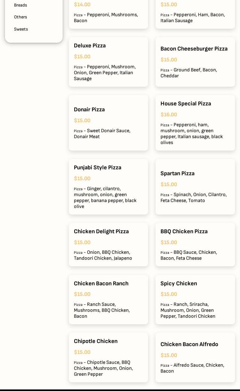Click the $14.00 price label
This screenshot has height=391, width=240.
82,5
